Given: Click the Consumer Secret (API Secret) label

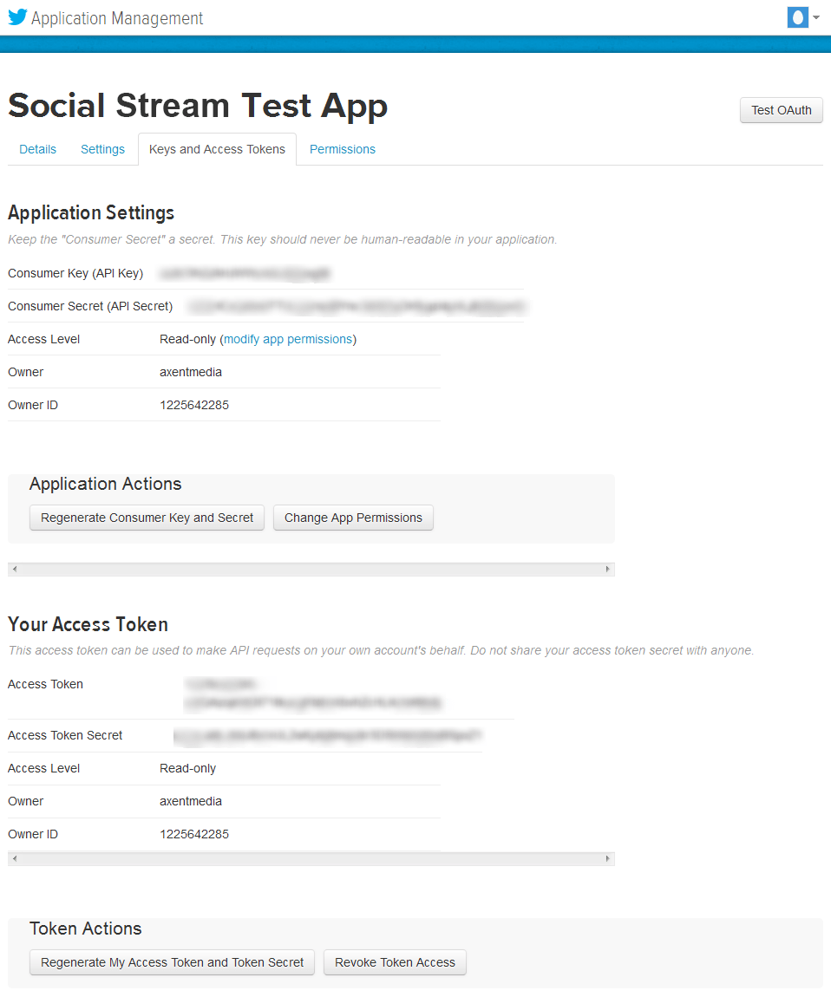Looking at the screenshot, I should tap(90, 307).
